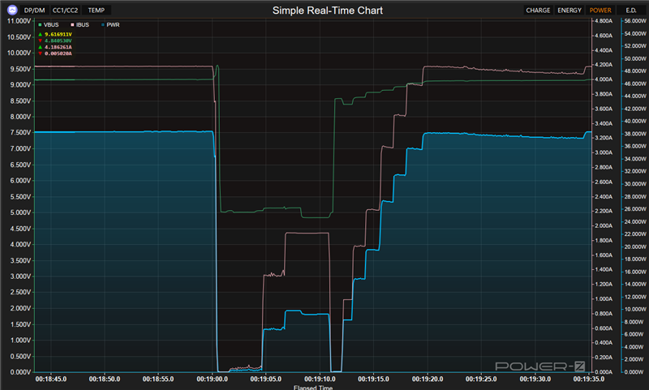Click the IBUS legend label

pyautogui.click(x=83, y=25)
